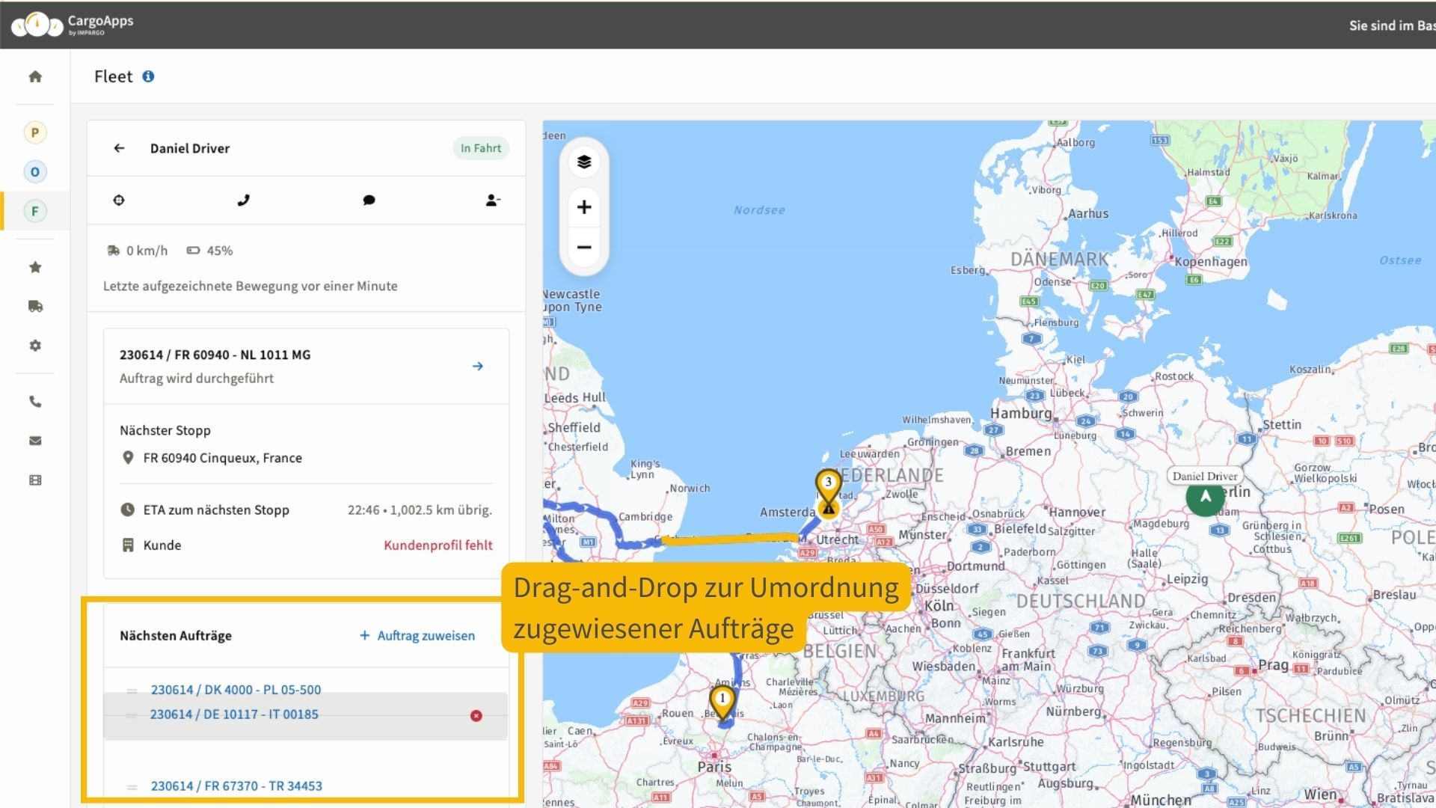Open chat with the speech bubble icon
This screenshot has height=808, width=1436.
pos(369,201)
